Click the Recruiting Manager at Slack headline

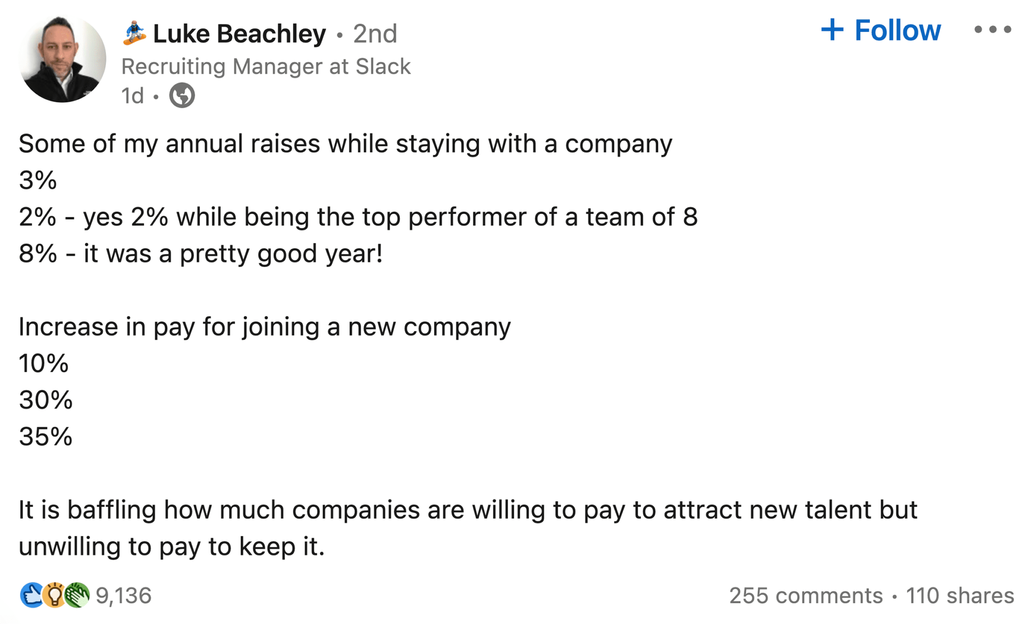pyautogui.click(x=266, y=67)
